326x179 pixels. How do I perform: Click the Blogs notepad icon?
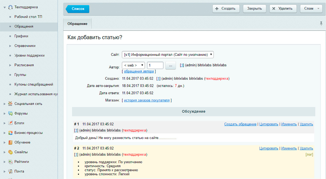(x=10, y=123)
